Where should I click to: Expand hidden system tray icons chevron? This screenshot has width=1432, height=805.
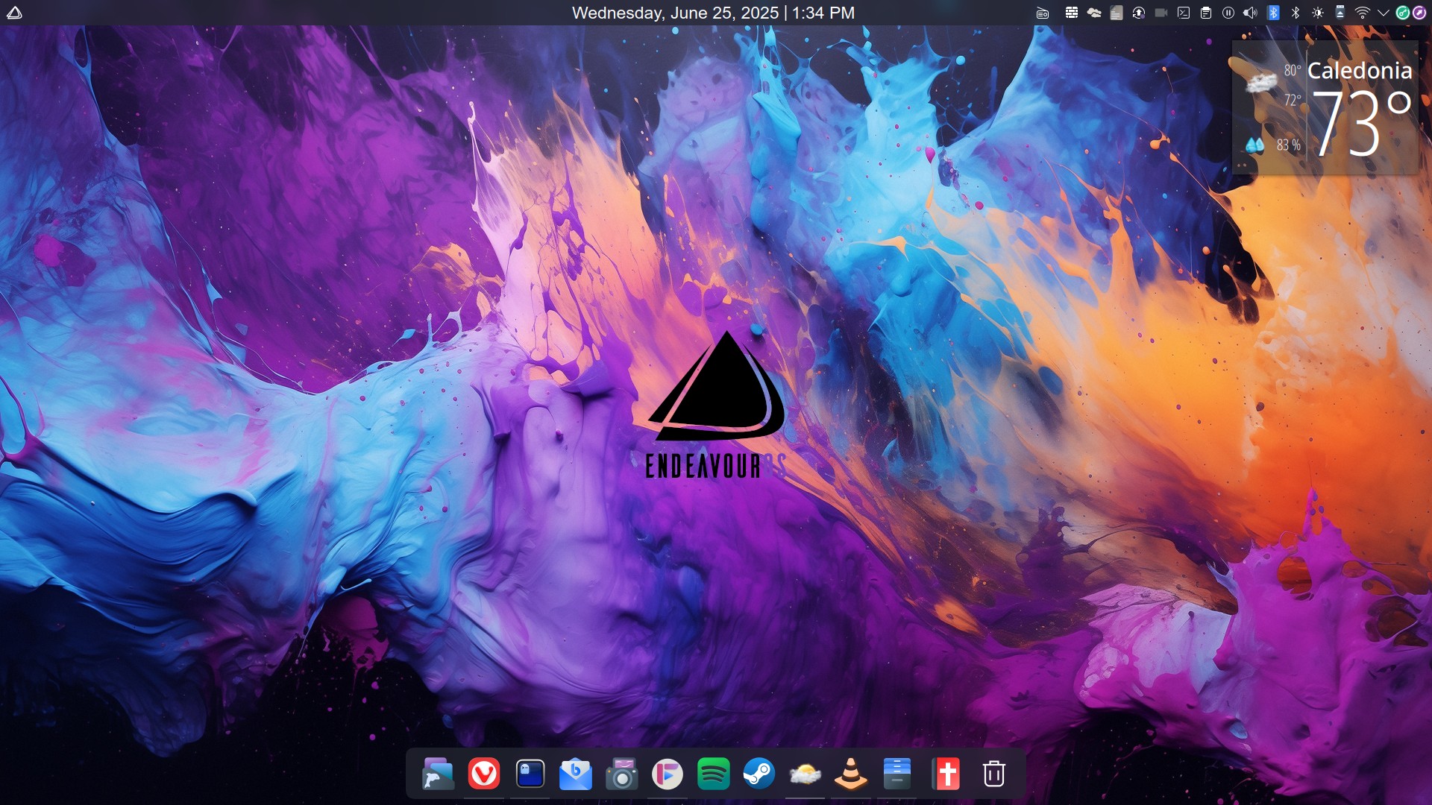1383,13
